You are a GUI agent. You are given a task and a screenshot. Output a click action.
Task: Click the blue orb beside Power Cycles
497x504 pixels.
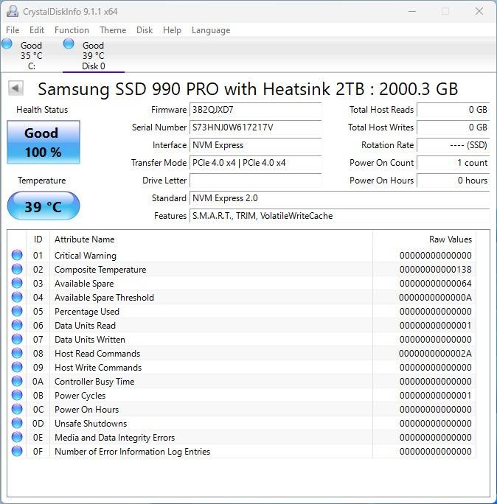tap(17, 395)
